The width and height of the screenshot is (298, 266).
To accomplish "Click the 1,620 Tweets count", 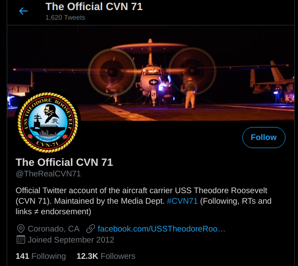I will [65, 17].
